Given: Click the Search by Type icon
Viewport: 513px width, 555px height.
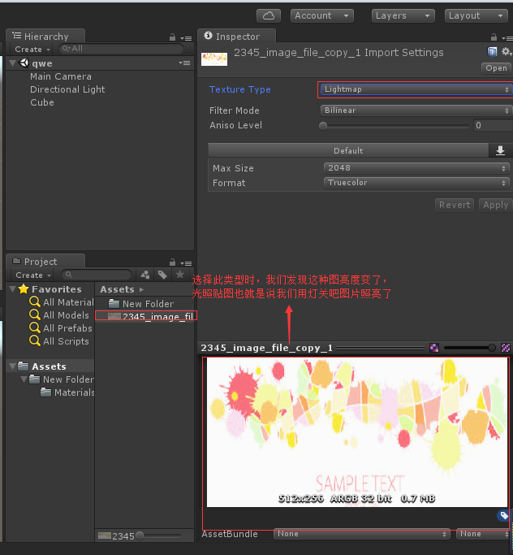Looking at the screenshot, I should point(144,275).
